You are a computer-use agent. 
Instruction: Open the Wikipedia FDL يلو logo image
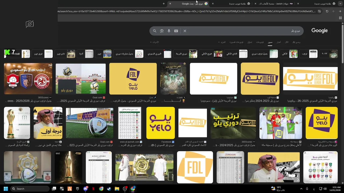[310, 79]
